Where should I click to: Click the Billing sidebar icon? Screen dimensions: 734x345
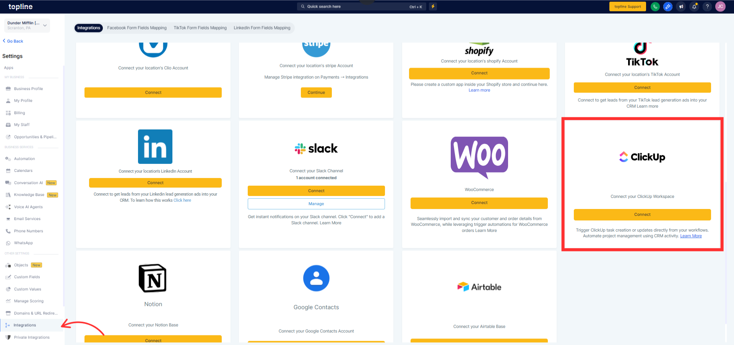coord(8,113)
